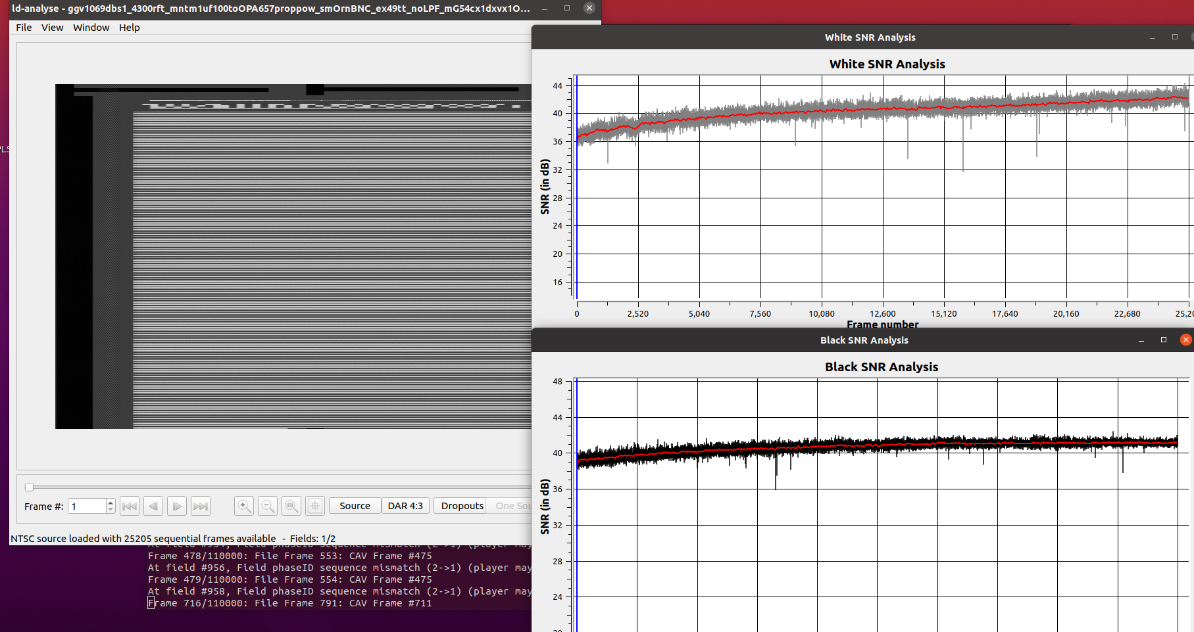Click terminal line 'At field #958'
The height and width of the screenshot is (632, 1194).
[339, 591]
